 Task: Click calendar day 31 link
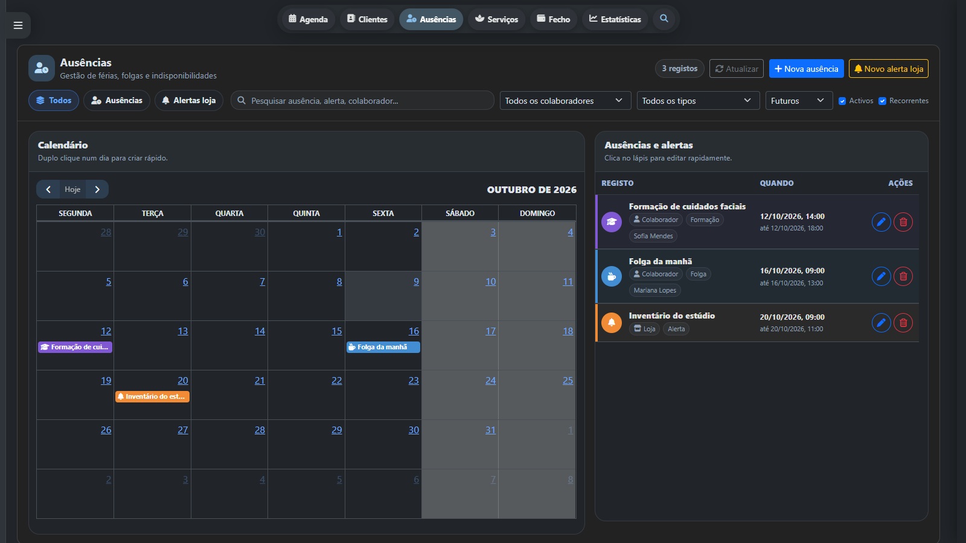[x=491, y=430]
